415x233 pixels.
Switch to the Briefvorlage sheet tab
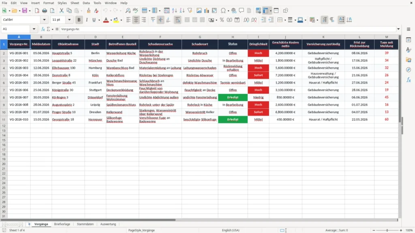click(62, 224)
